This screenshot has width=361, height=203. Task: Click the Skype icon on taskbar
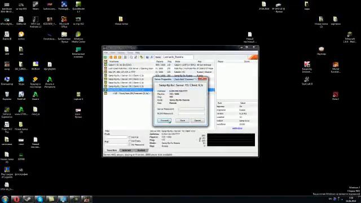click(x=40, y=199)
